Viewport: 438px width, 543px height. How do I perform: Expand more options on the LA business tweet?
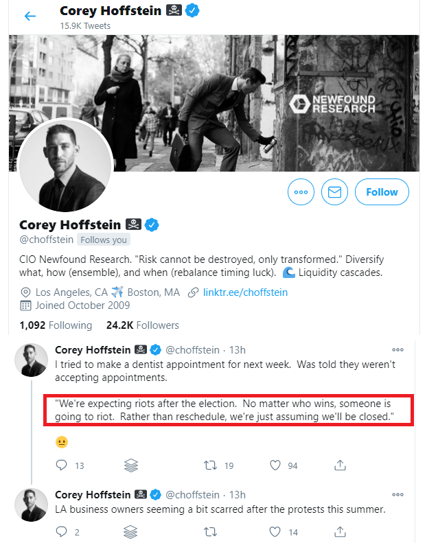(397, 494)
